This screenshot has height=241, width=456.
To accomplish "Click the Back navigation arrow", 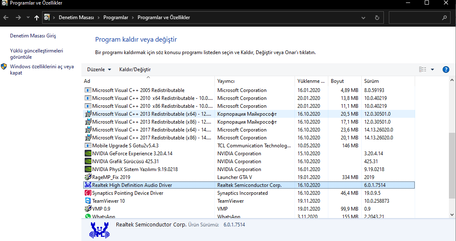I will (x=6, y=18).
